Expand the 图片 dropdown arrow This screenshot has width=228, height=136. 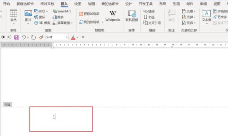(x=28, y=24)
